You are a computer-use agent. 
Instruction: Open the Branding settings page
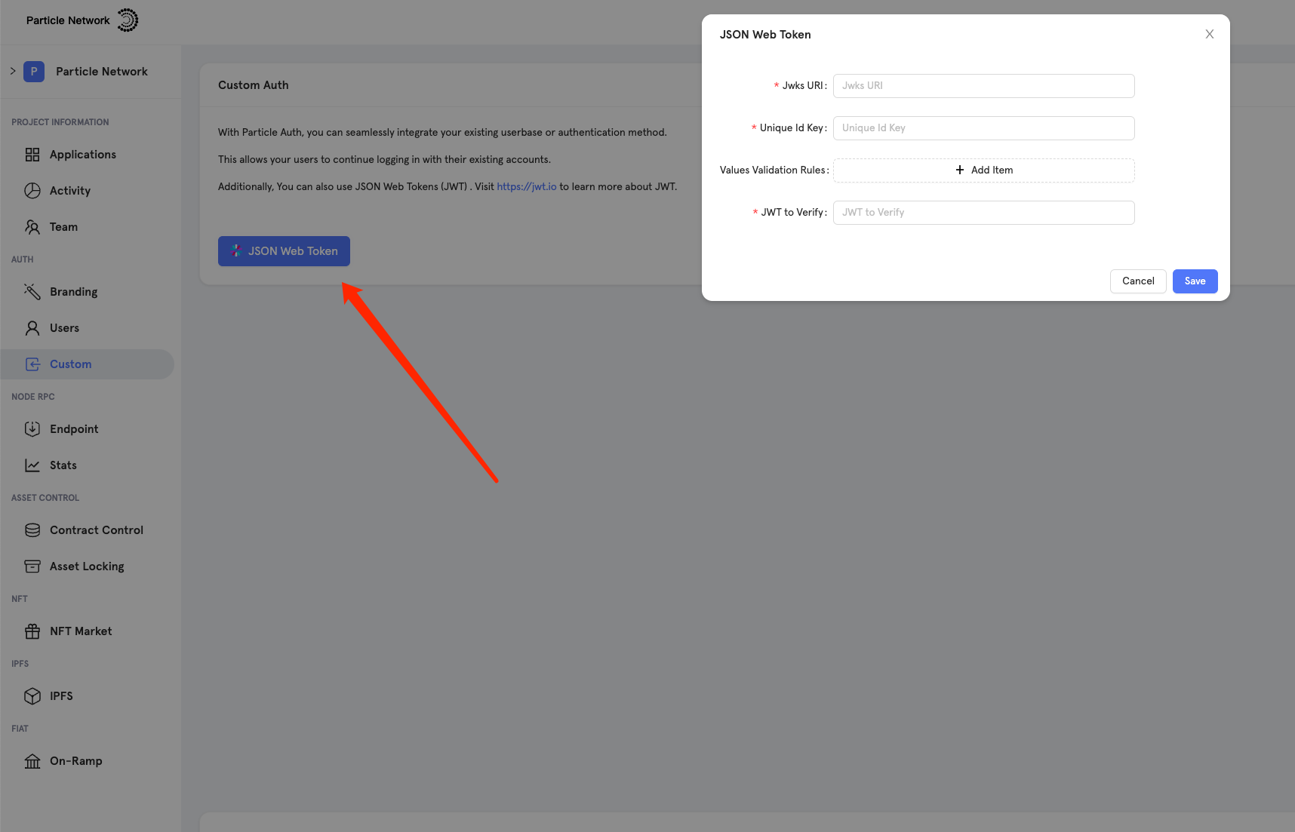88,292
